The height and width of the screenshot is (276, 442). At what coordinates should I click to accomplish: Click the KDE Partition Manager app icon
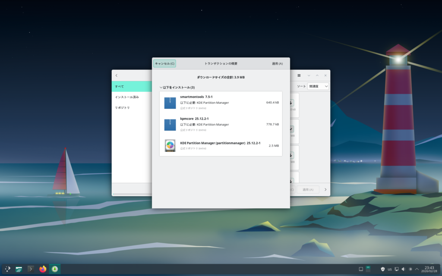click(x=170, y=146)
